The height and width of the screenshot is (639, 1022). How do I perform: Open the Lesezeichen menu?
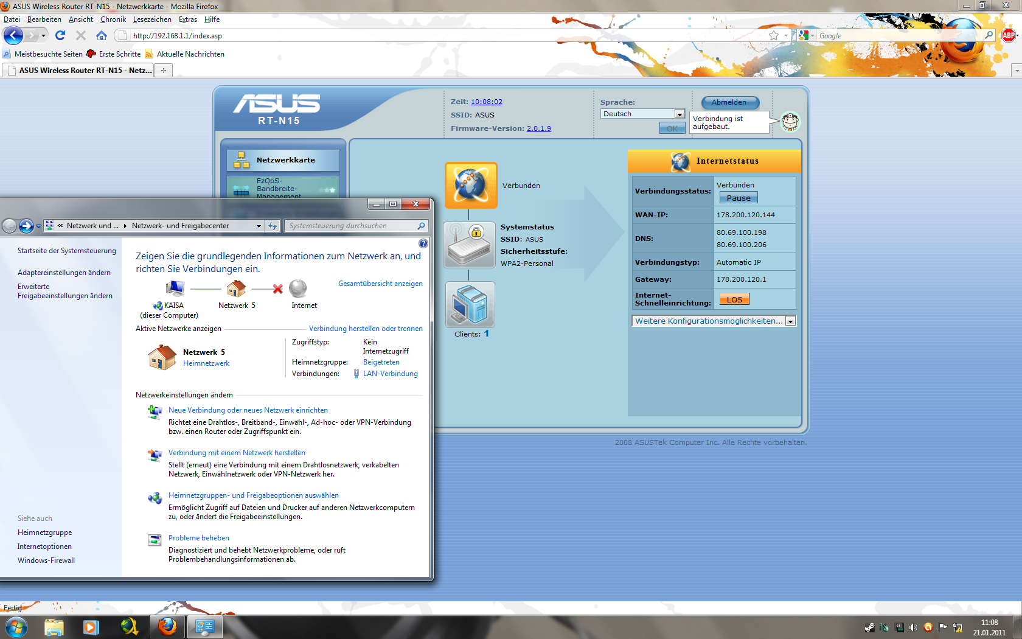click(152, 19)
